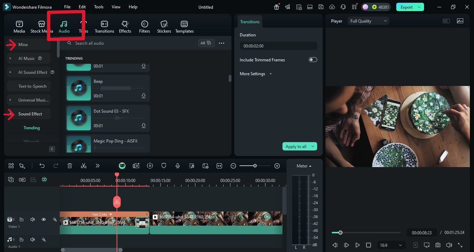The image size is (474, 252).
Task: Select the Trending subcategory
Action: (32, 128)
